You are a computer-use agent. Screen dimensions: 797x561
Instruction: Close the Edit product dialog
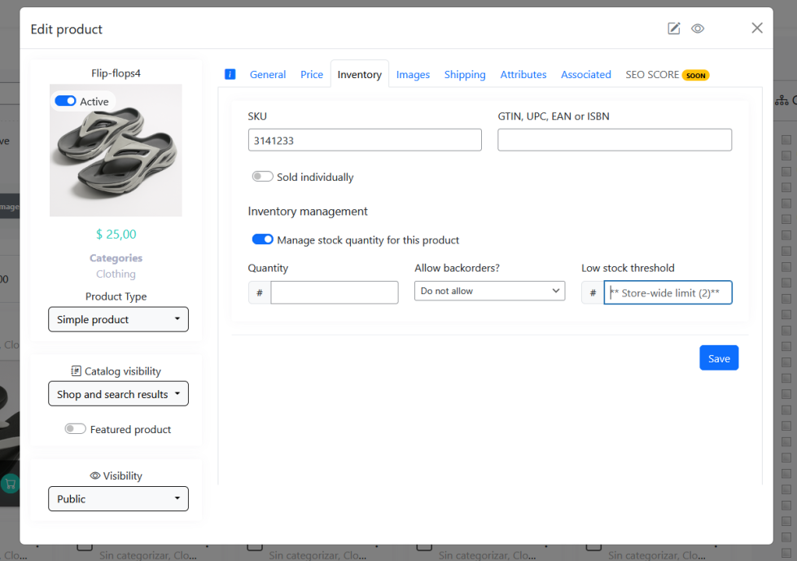point(757,28)
